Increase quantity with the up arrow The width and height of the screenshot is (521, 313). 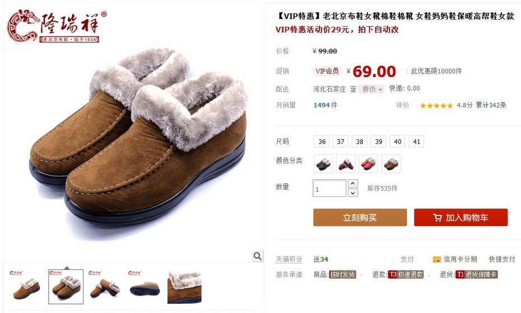[352, 183]
